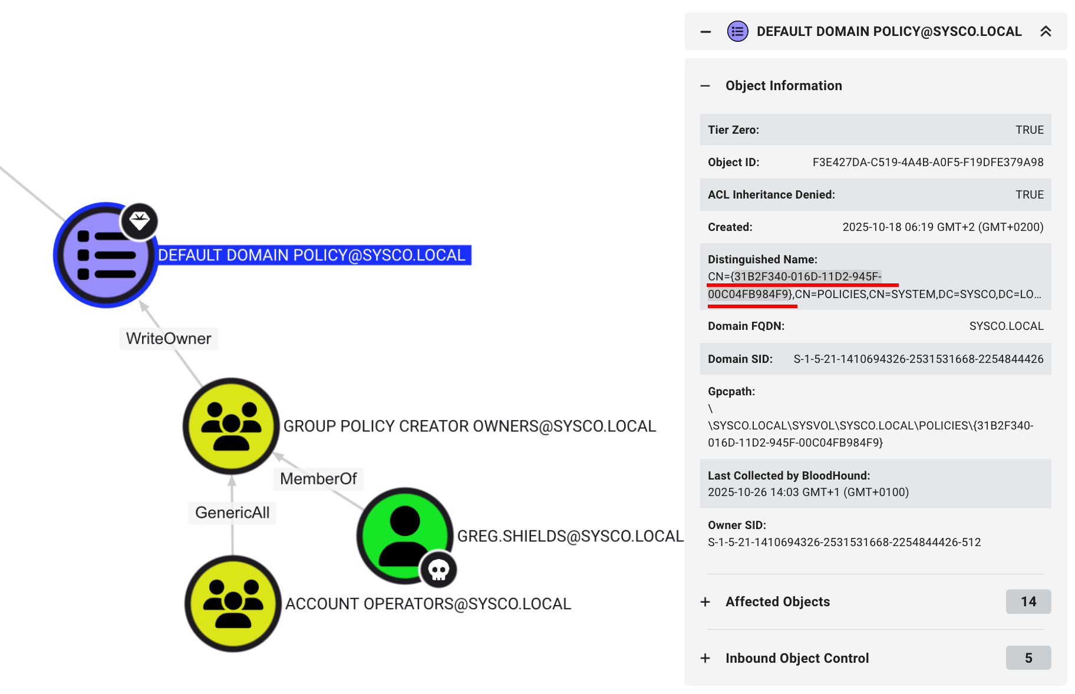This screenshot has width=1075, height=694.
Task: Click the Distinguished Name value text
Action: tap(873, 286)
